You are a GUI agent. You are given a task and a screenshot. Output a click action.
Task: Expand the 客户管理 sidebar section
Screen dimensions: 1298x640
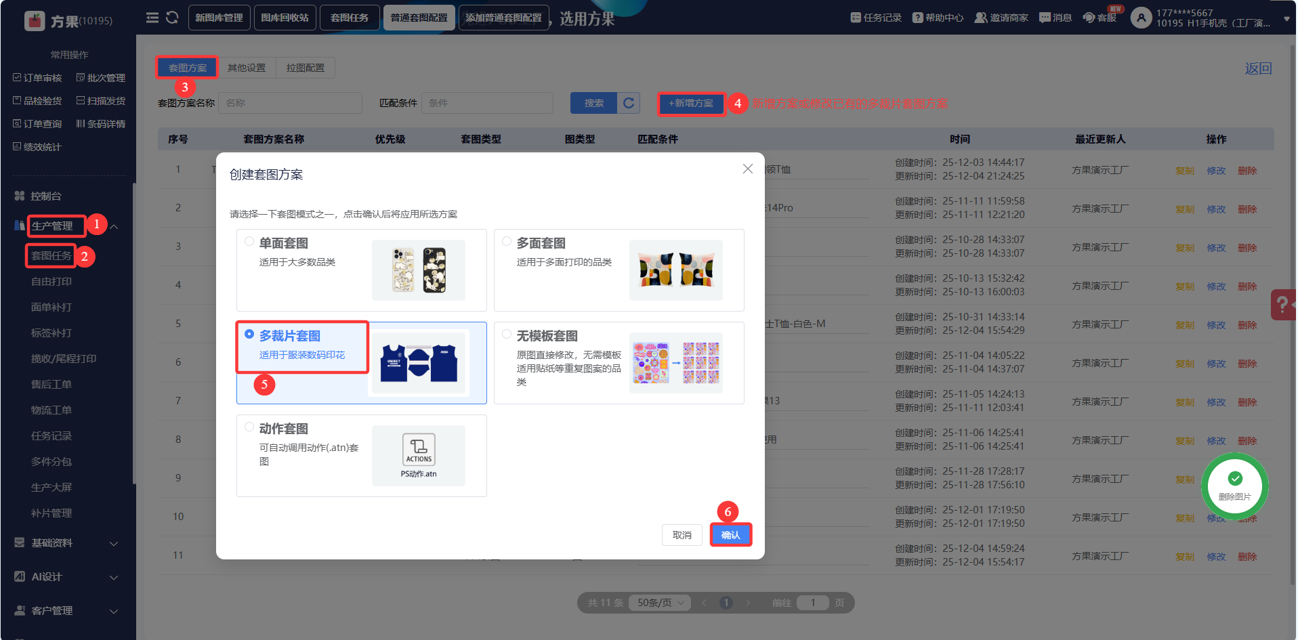114,611
